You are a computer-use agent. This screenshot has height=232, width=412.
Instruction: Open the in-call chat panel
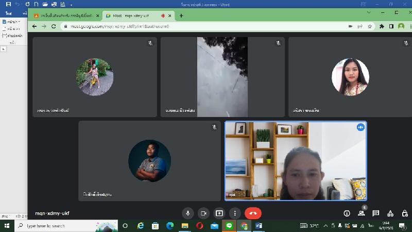point(376,213)
